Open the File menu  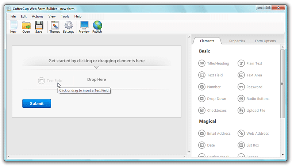tap(13, 16)
